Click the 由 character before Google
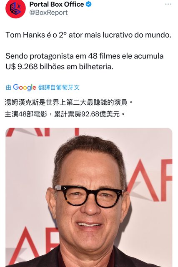Viewport: 178px width, 267px height. pyautogui.click(x=8, y=88)
